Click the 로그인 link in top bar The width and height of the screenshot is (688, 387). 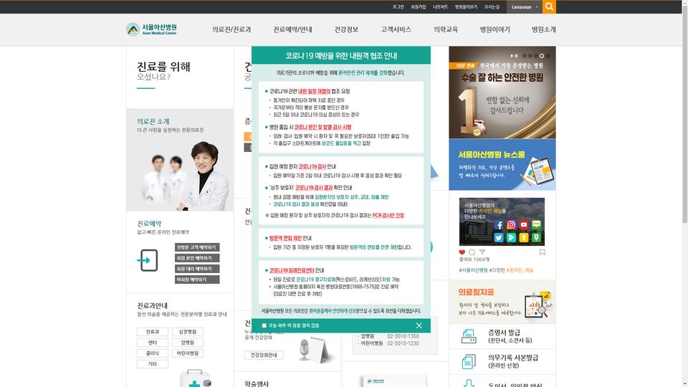[x=398, y=7]
